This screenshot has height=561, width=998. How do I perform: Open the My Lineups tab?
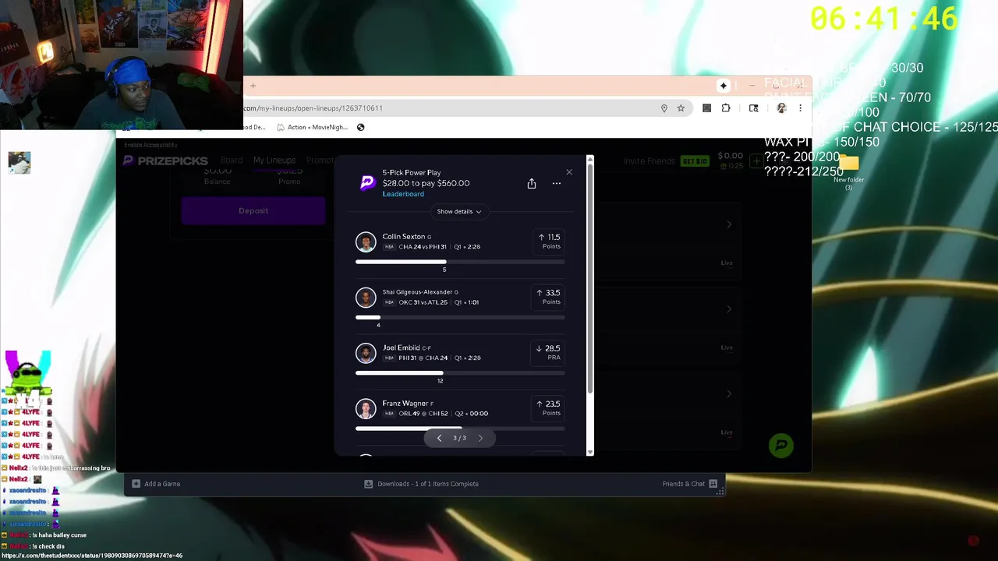click(x=274, y=161)
